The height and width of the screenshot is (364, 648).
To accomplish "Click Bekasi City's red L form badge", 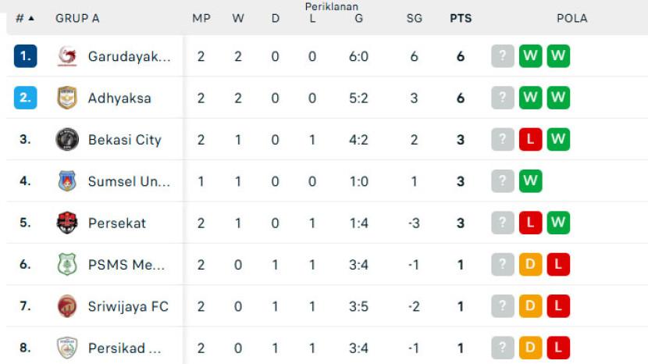I will point(530,140).
